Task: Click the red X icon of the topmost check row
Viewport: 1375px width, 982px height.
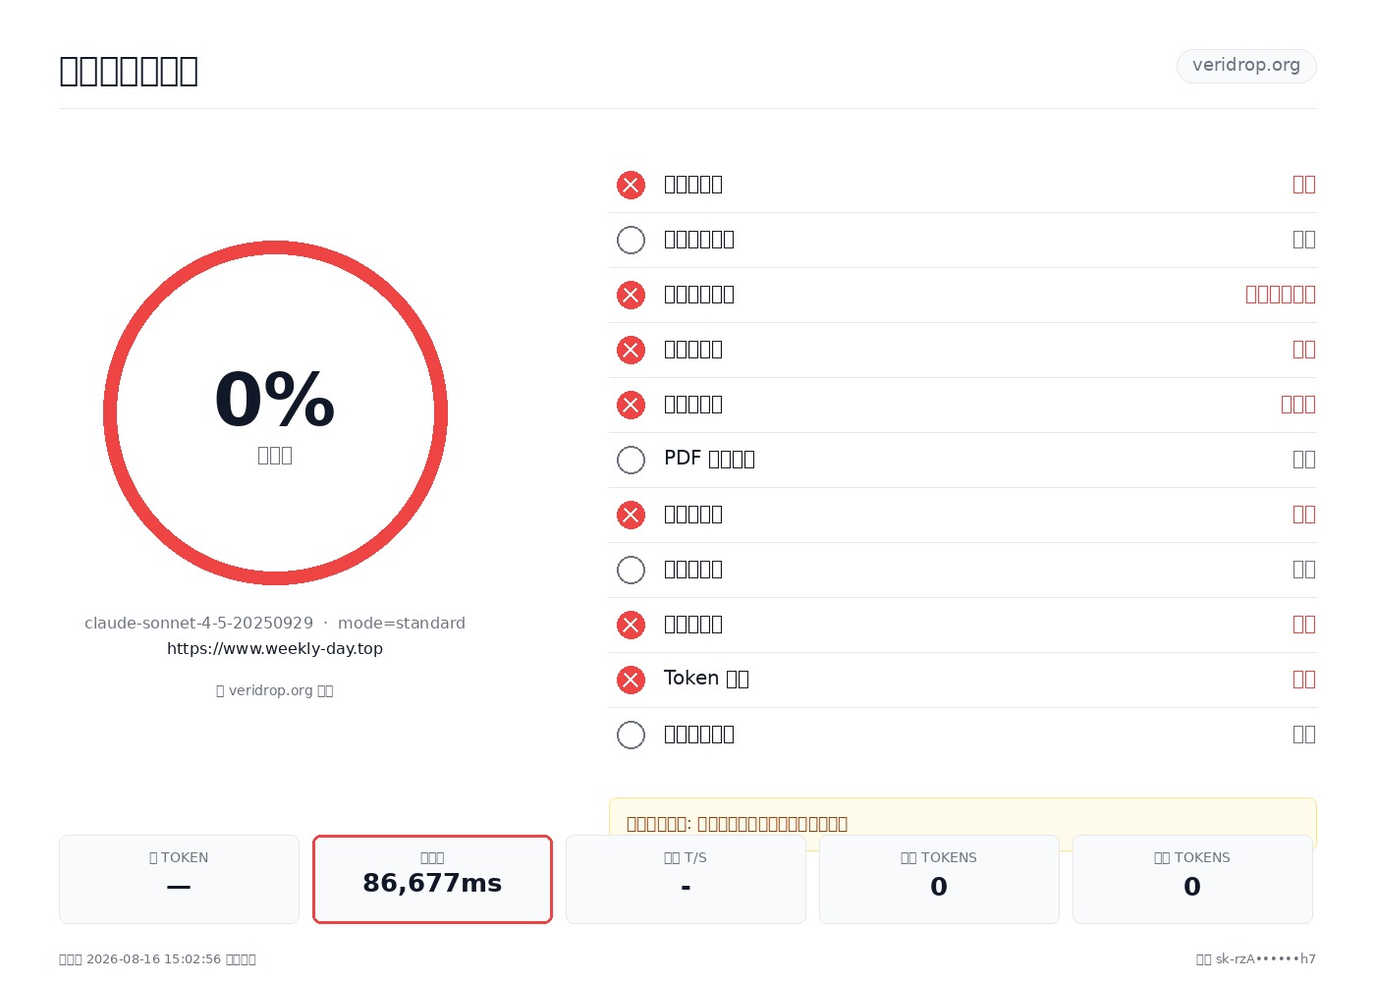Action: (631, 185)
